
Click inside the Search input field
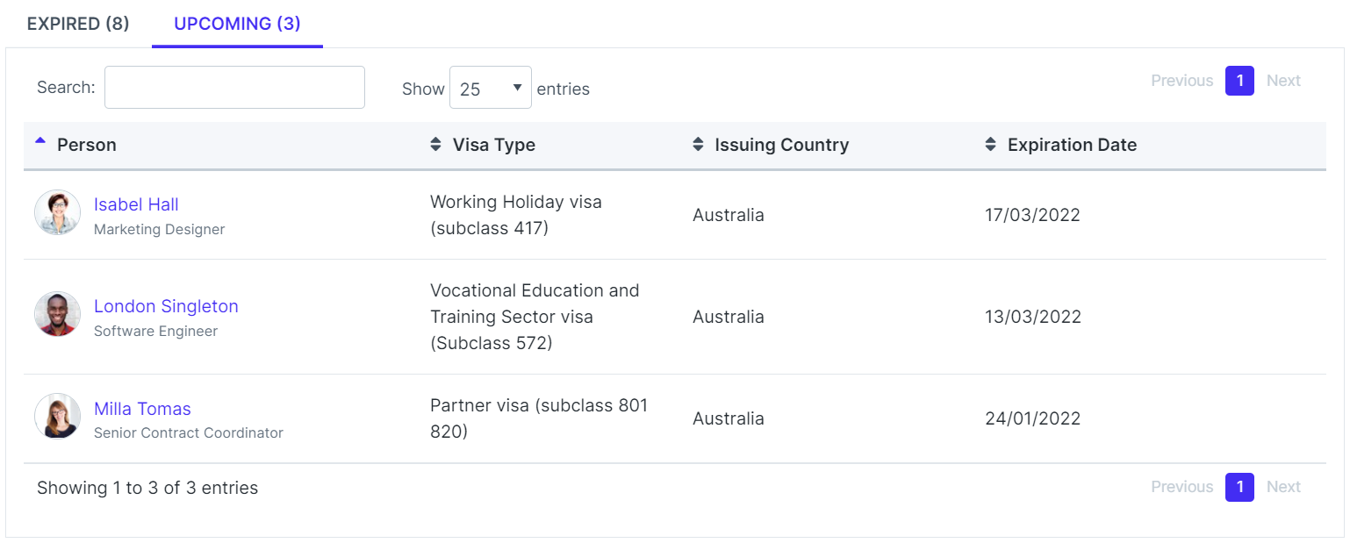point(234,88)
